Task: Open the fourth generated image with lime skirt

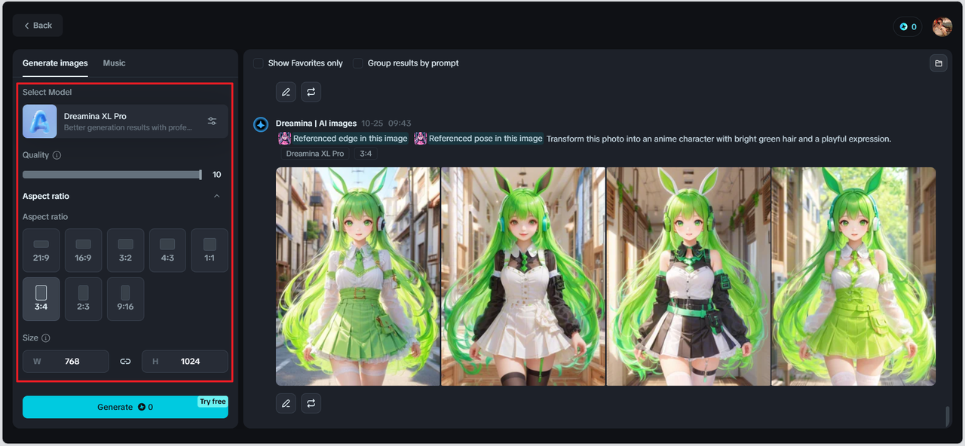Action: pos(853,276)
